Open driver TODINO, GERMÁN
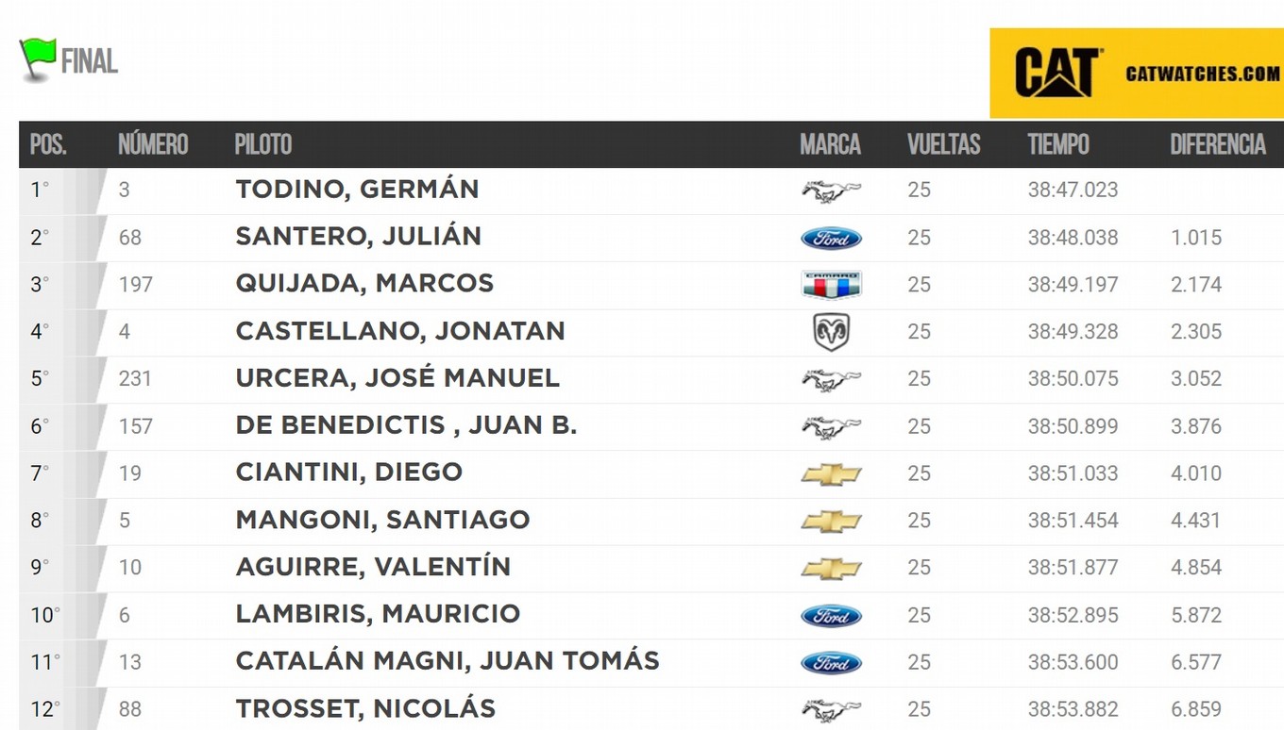This screenshot has height=730, width=1284. pyautogui.click(x=357, y=190)
